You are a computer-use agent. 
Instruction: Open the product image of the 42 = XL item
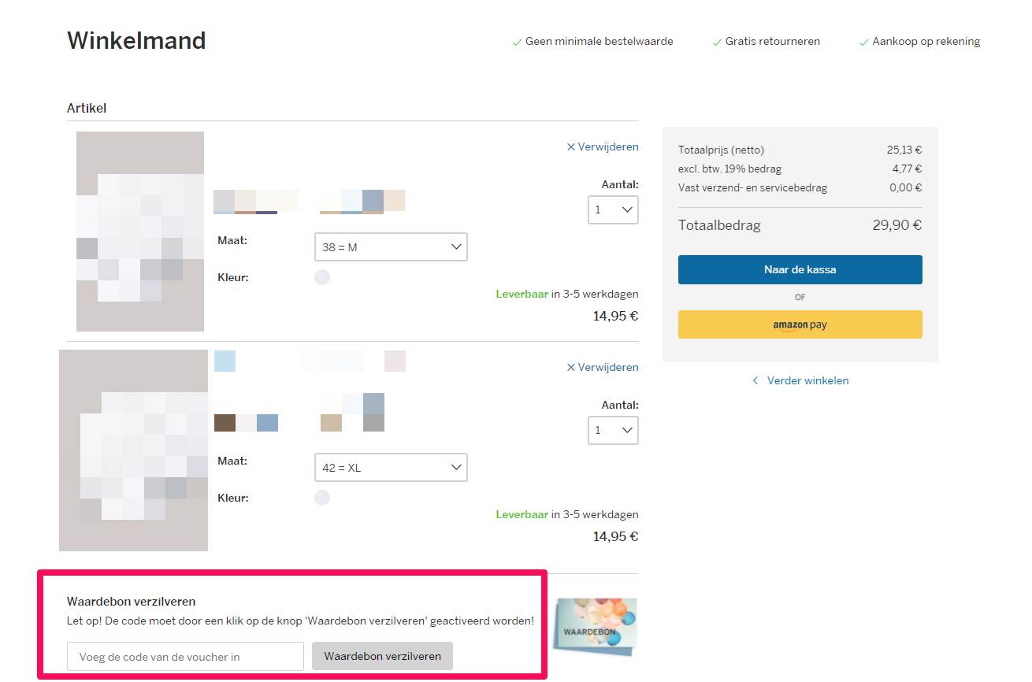133,450
